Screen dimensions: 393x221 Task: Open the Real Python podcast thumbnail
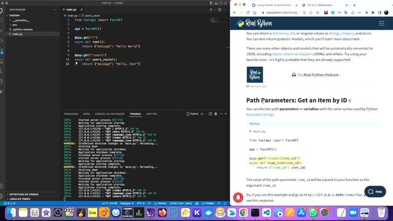pyautogui.click(x=255, y=75)
